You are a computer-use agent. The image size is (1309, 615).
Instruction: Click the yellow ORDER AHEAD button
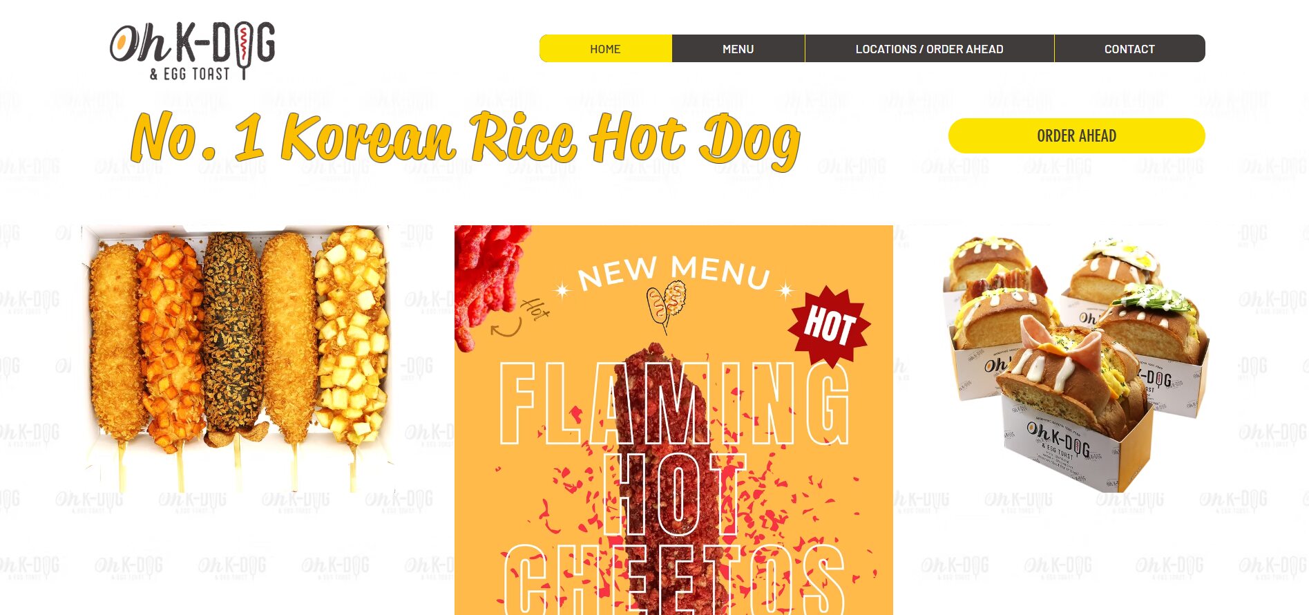pyautogui.click(x=1076, y=135)
